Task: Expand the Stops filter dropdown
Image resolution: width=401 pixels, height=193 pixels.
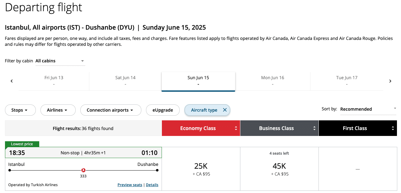Action: pos(20,110)
